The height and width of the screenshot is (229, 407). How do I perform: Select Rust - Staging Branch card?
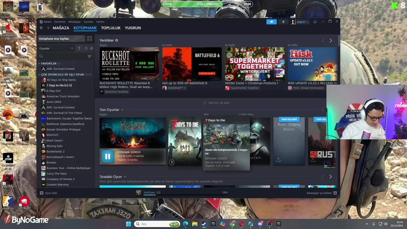click(289, 141)
